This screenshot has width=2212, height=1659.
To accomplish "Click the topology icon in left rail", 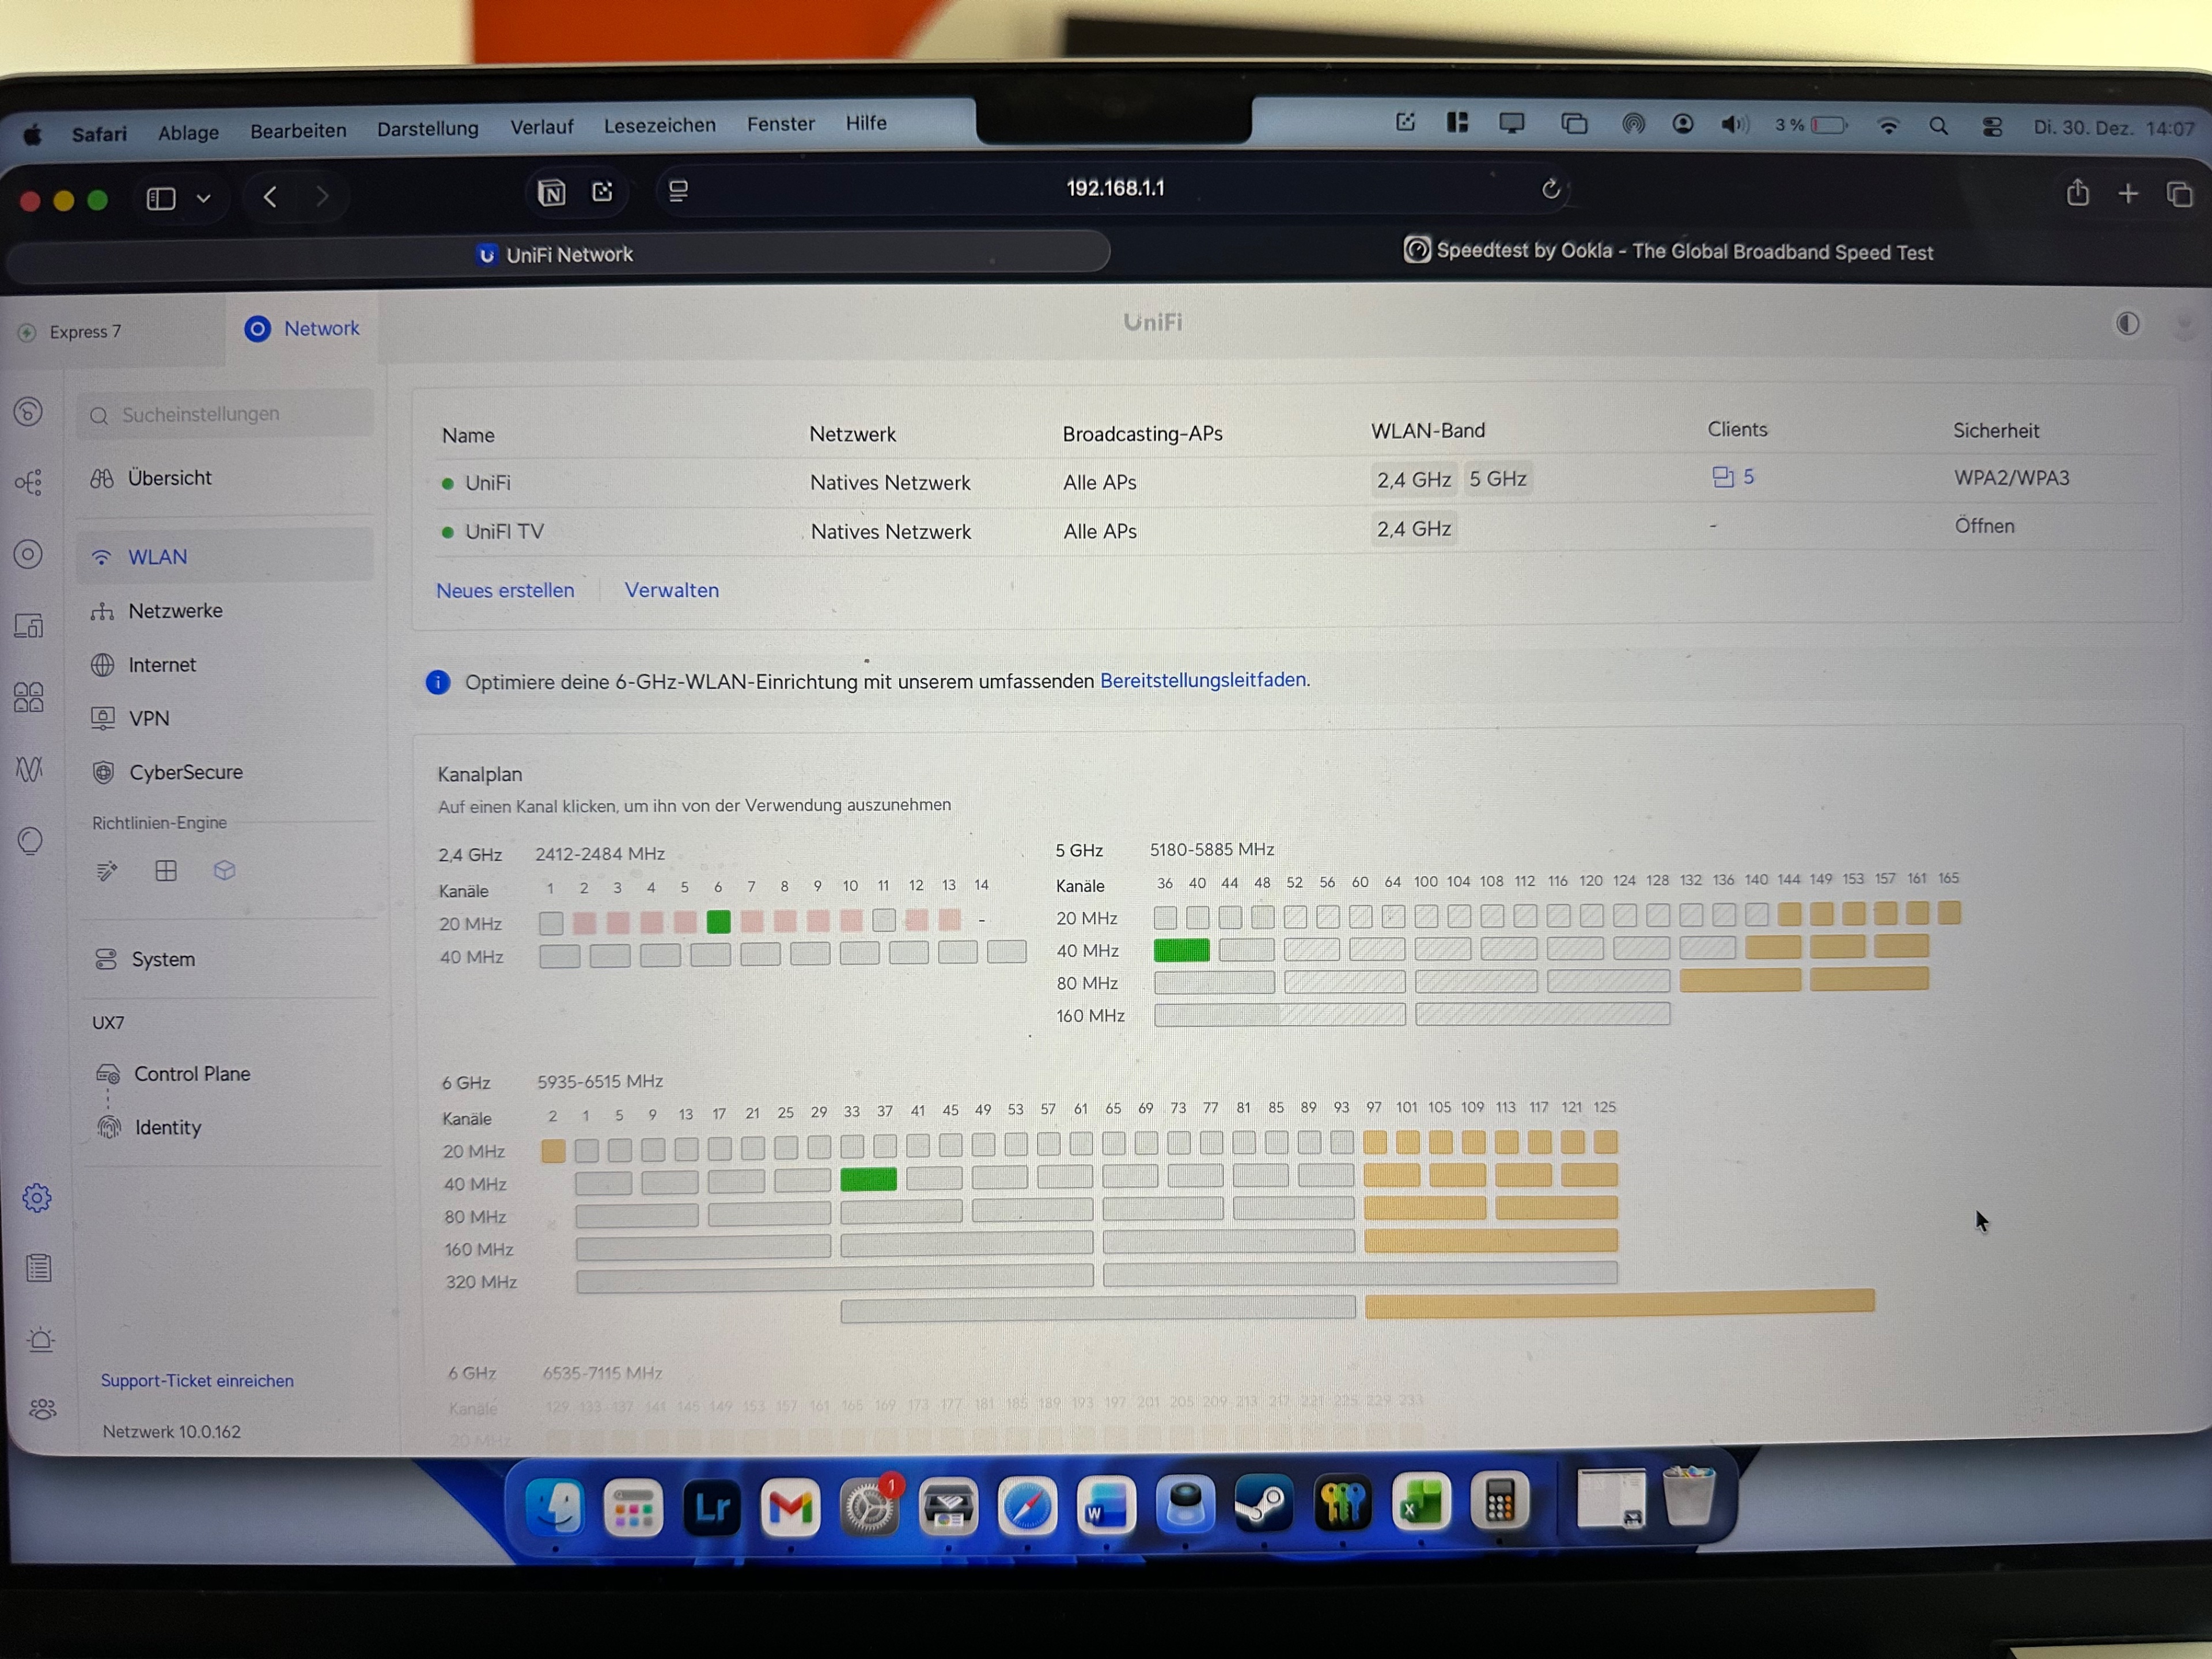I will tap(28, 483).
